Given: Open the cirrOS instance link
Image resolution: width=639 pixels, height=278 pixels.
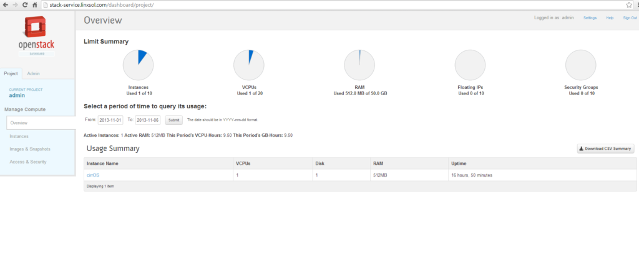Looking at the screenshot, I should (93, 175).
